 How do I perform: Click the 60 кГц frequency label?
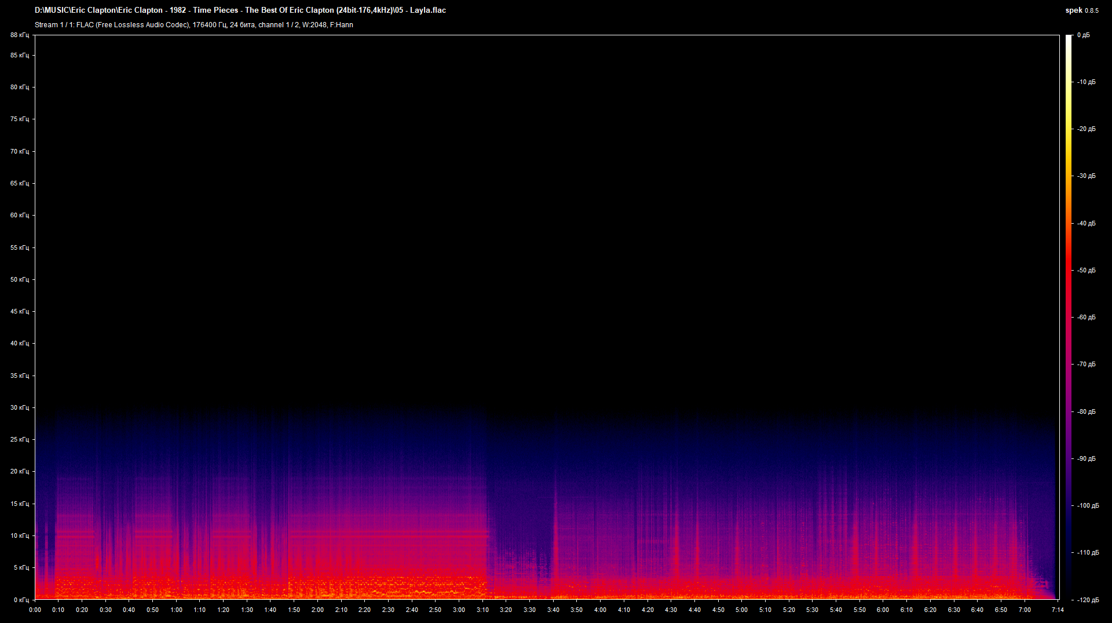pos(20,215)
